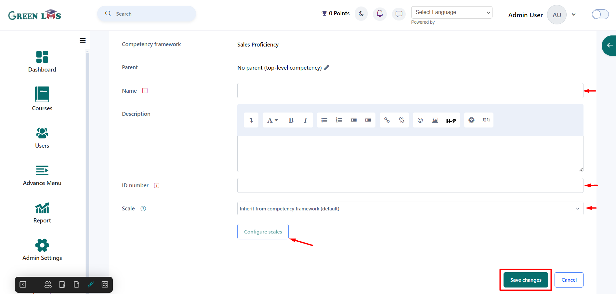The image size is (616, 294).
Task: Click the sliders settings icon in the floating toolbar
Action: click(x=105, y=285)
